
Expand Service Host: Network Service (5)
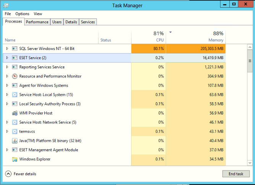pyautogui.click(x=7, y=122)
